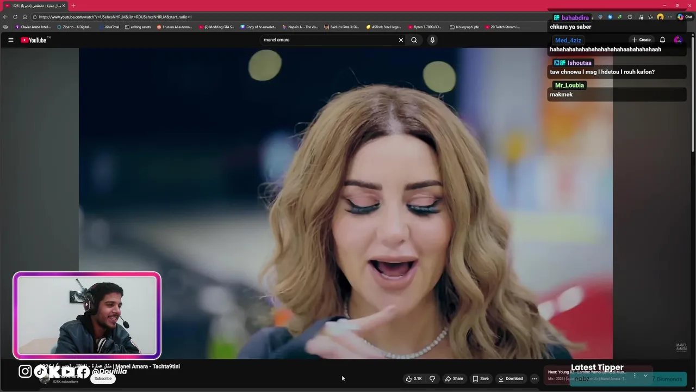Download the video
This screenshot has width=696, height=392.
(x=511, y=378)
